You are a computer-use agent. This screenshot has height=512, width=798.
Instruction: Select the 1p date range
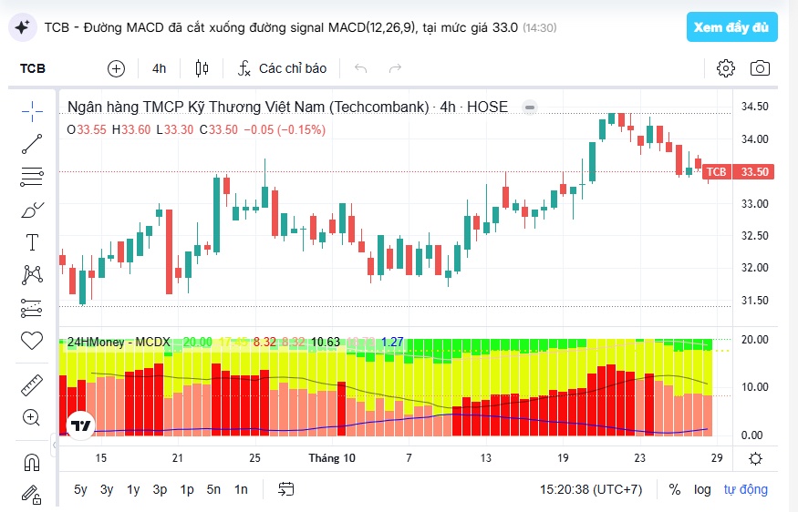187,489
